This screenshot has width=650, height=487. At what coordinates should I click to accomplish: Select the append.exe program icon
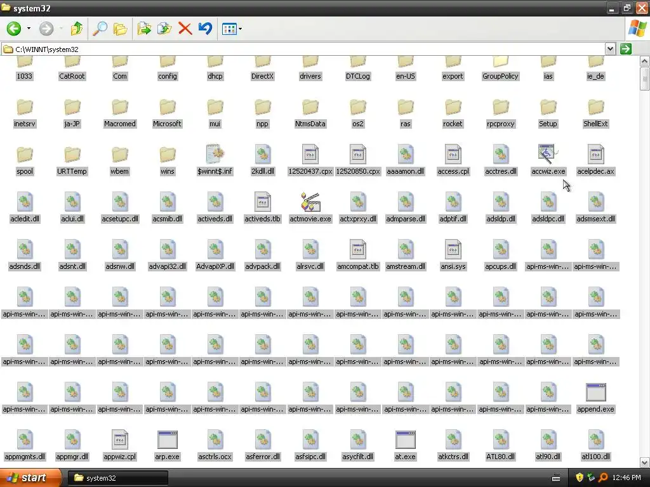[595, 392]
